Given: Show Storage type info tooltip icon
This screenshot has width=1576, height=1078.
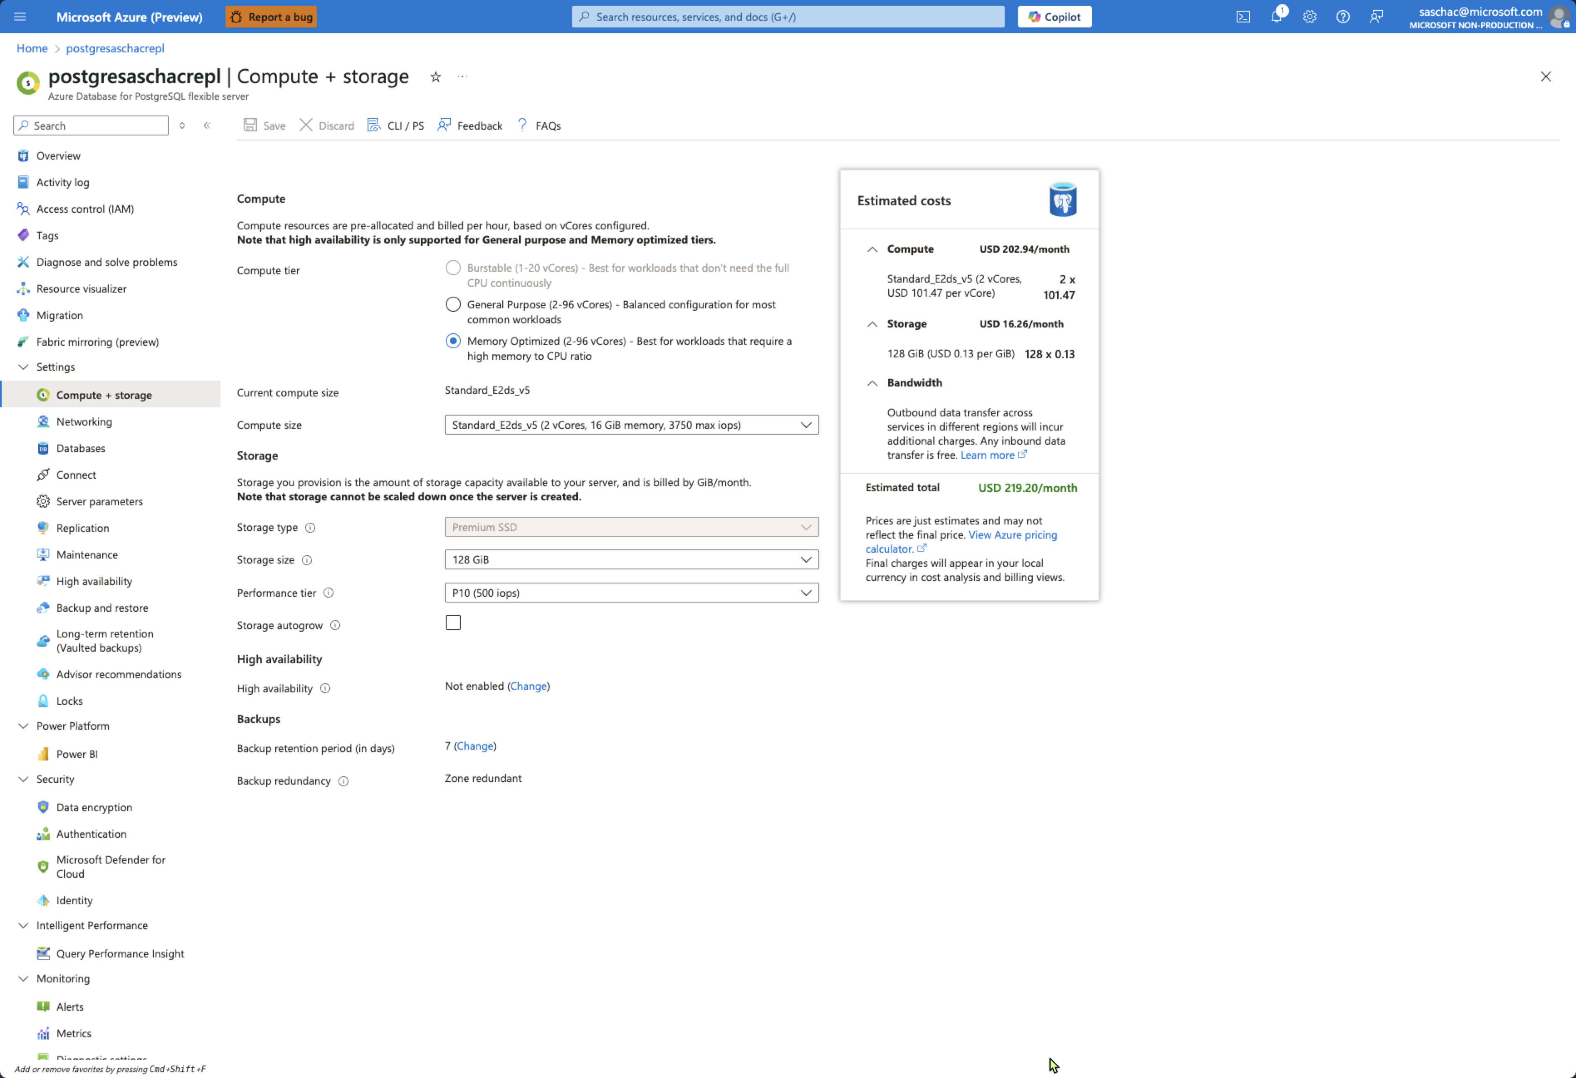Looking at the screenshot, I should click(310, 528).
